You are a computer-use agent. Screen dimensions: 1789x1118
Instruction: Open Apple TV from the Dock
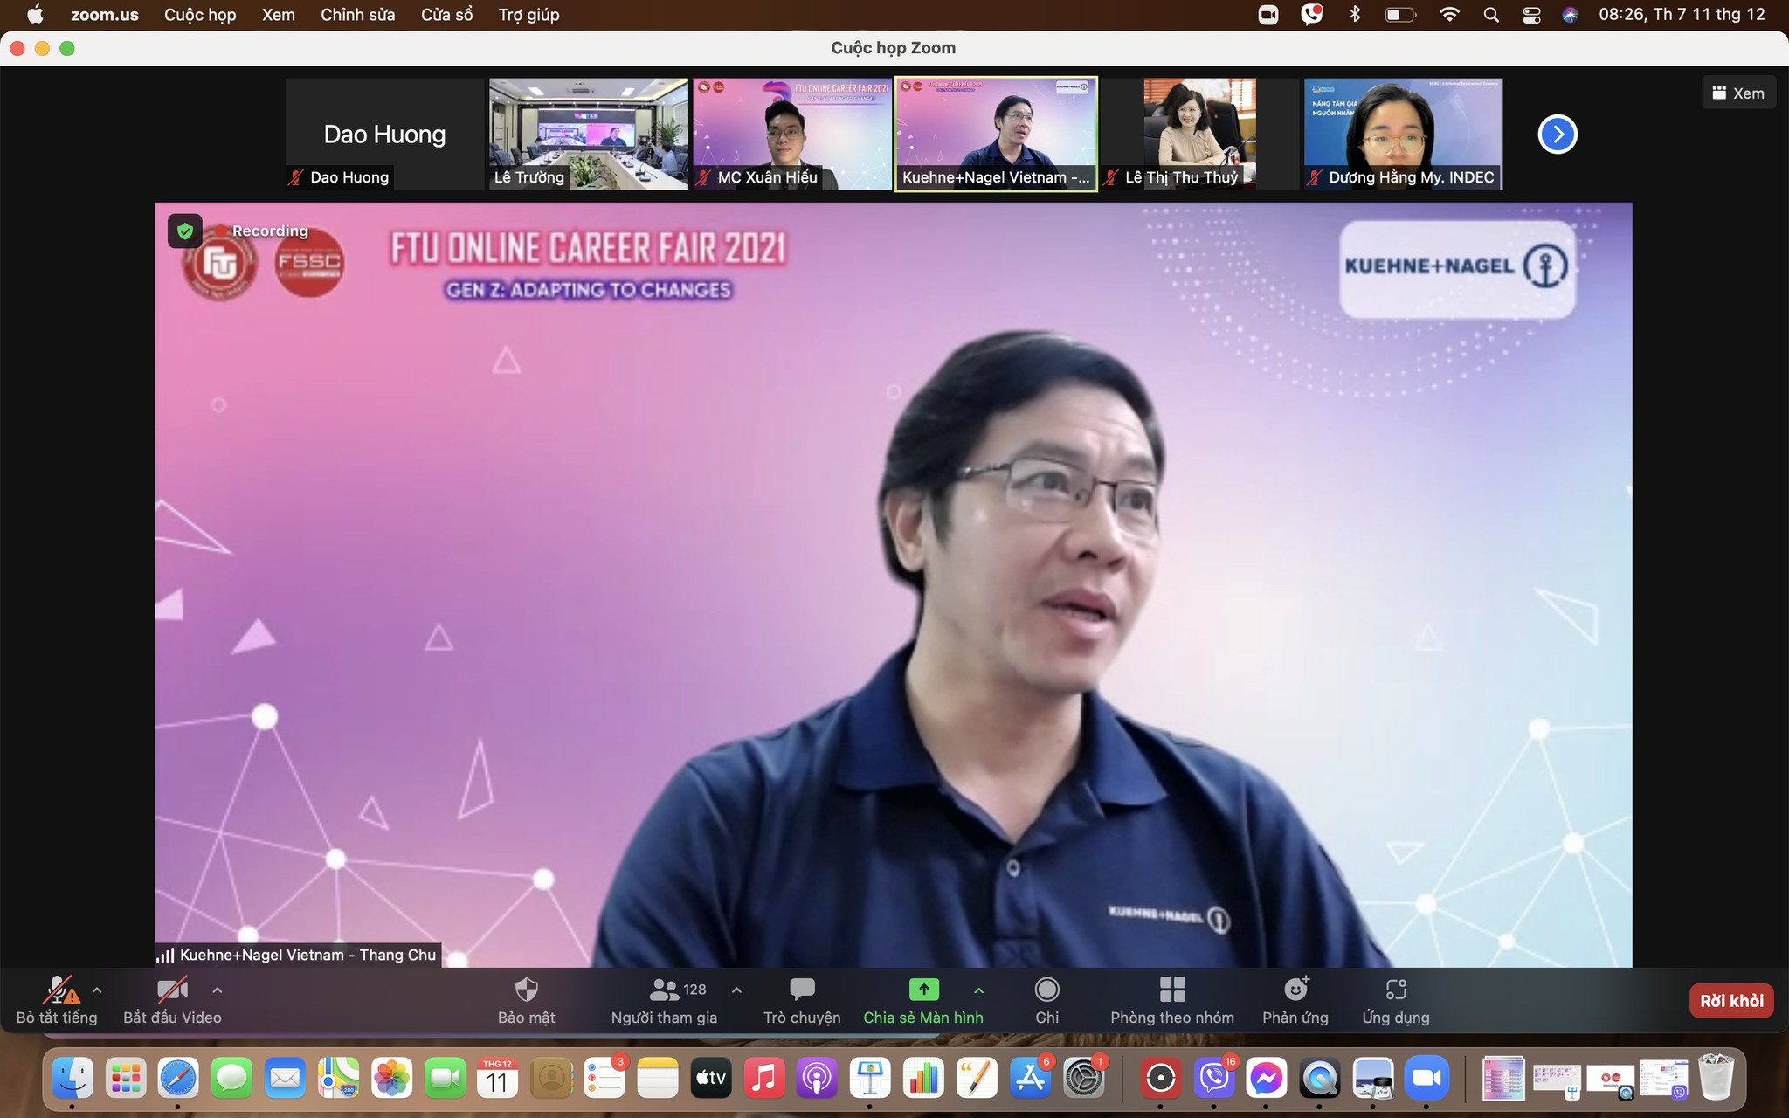coord(711,1080)
